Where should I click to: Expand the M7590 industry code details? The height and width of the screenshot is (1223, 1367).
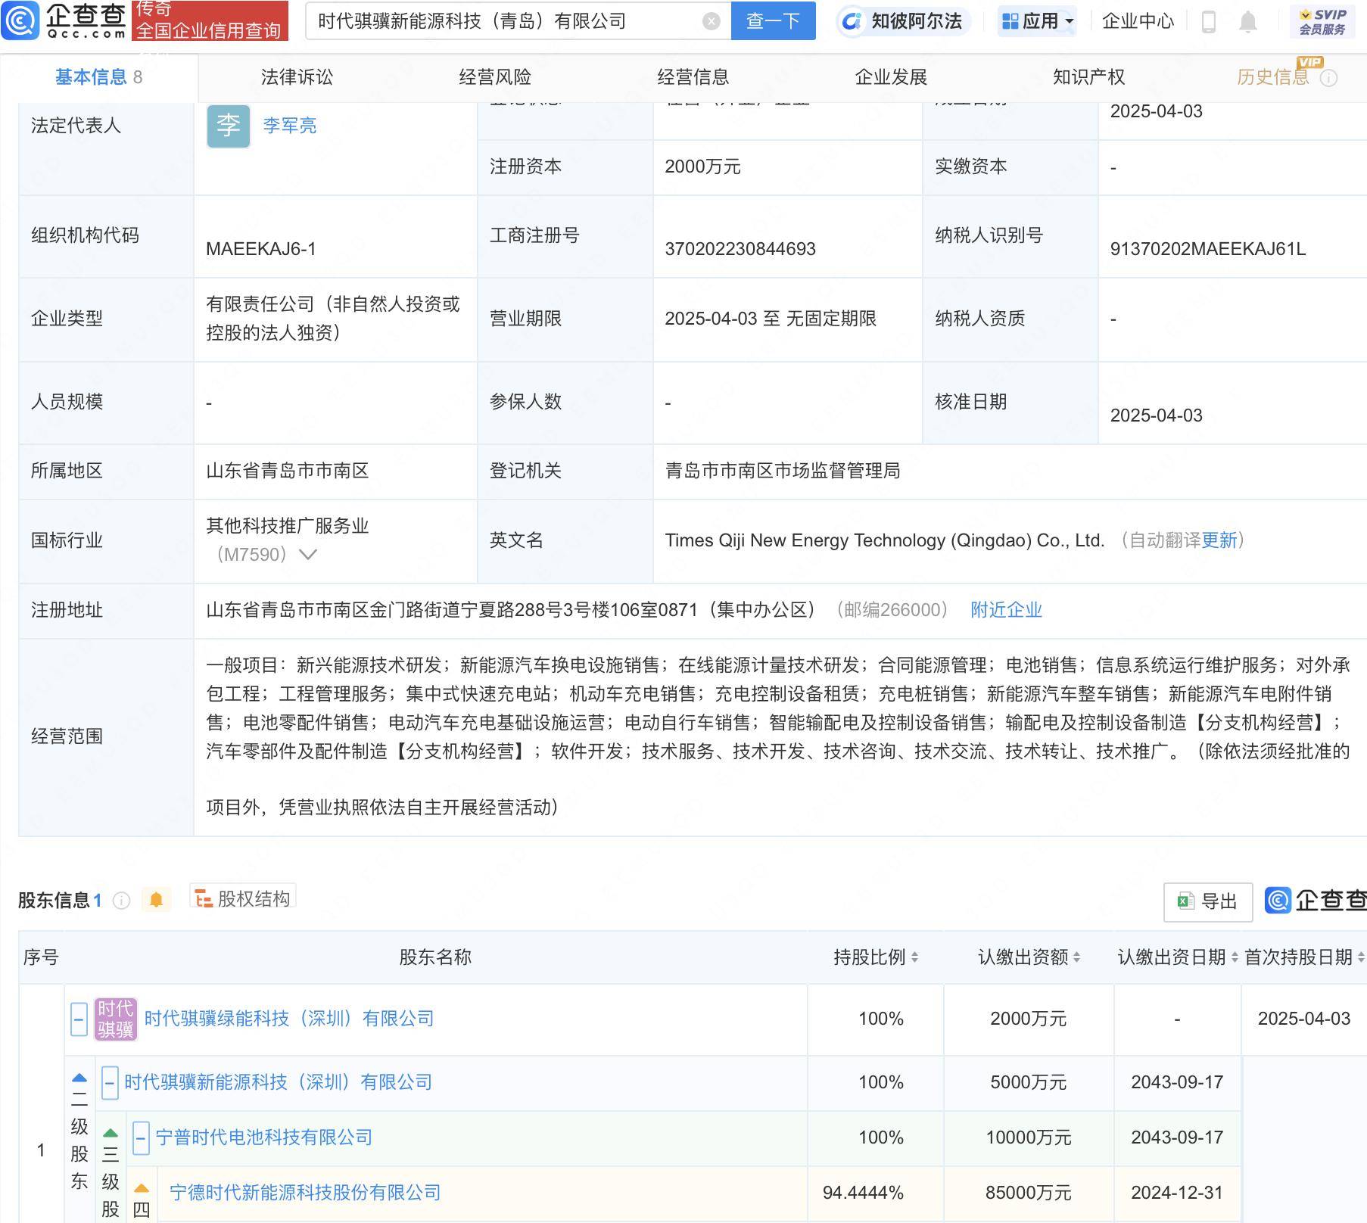(306, 555)
